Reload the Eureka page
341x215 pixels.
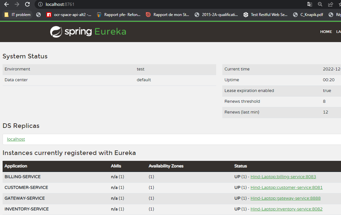tap(27, 4)
